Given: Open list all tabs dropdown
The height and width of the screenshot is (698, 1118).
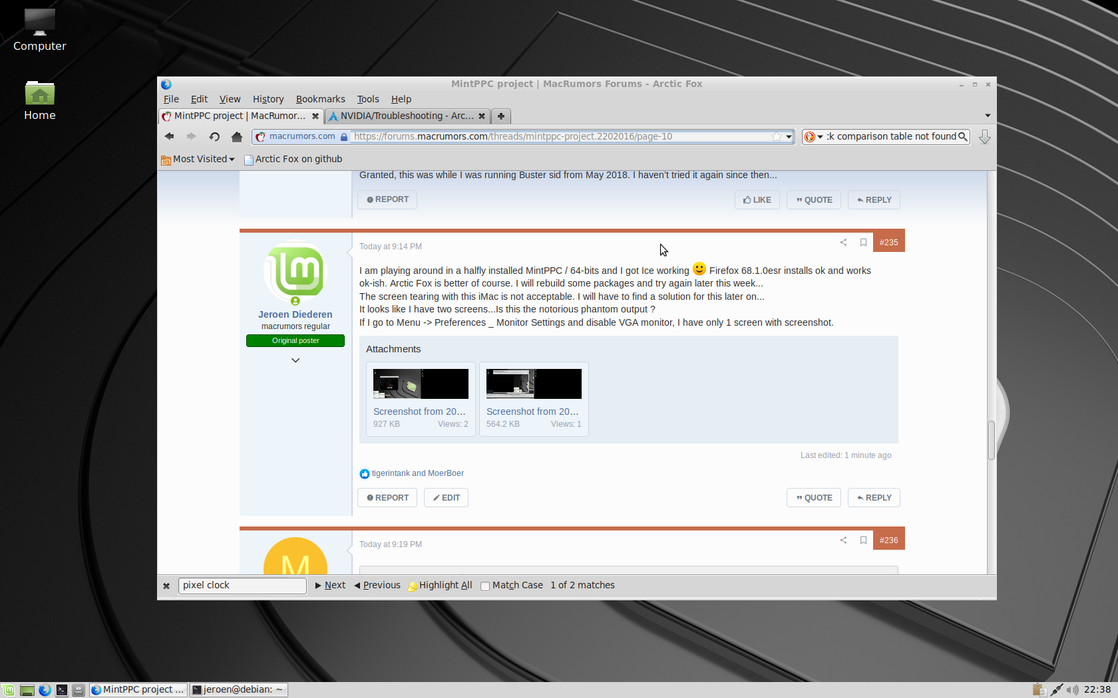Looking at the screenshot, I should (x=988, y=116).
